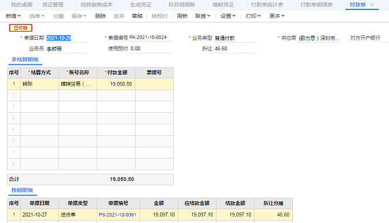Click the 票据号 column header

pos(154,73)
